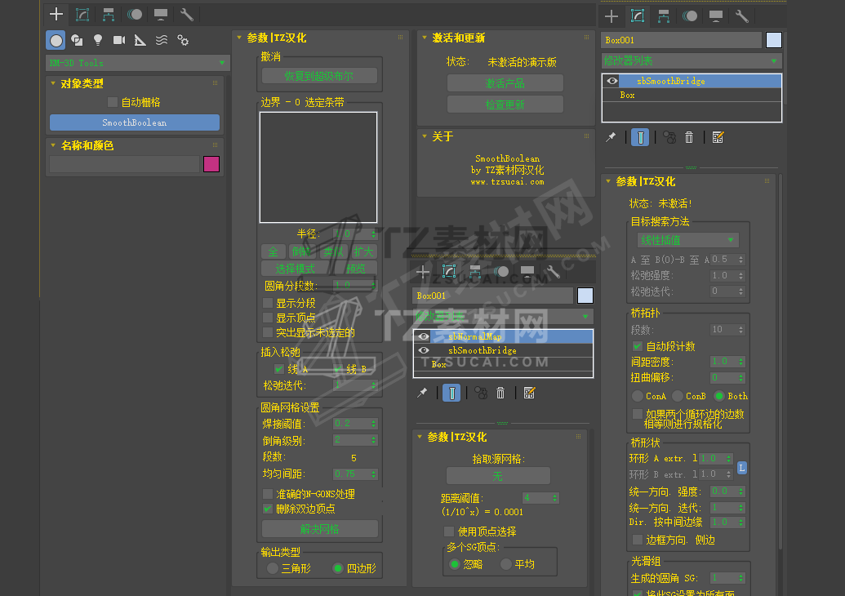Collapse the 名称和颜色 rollout

point(53,145)
